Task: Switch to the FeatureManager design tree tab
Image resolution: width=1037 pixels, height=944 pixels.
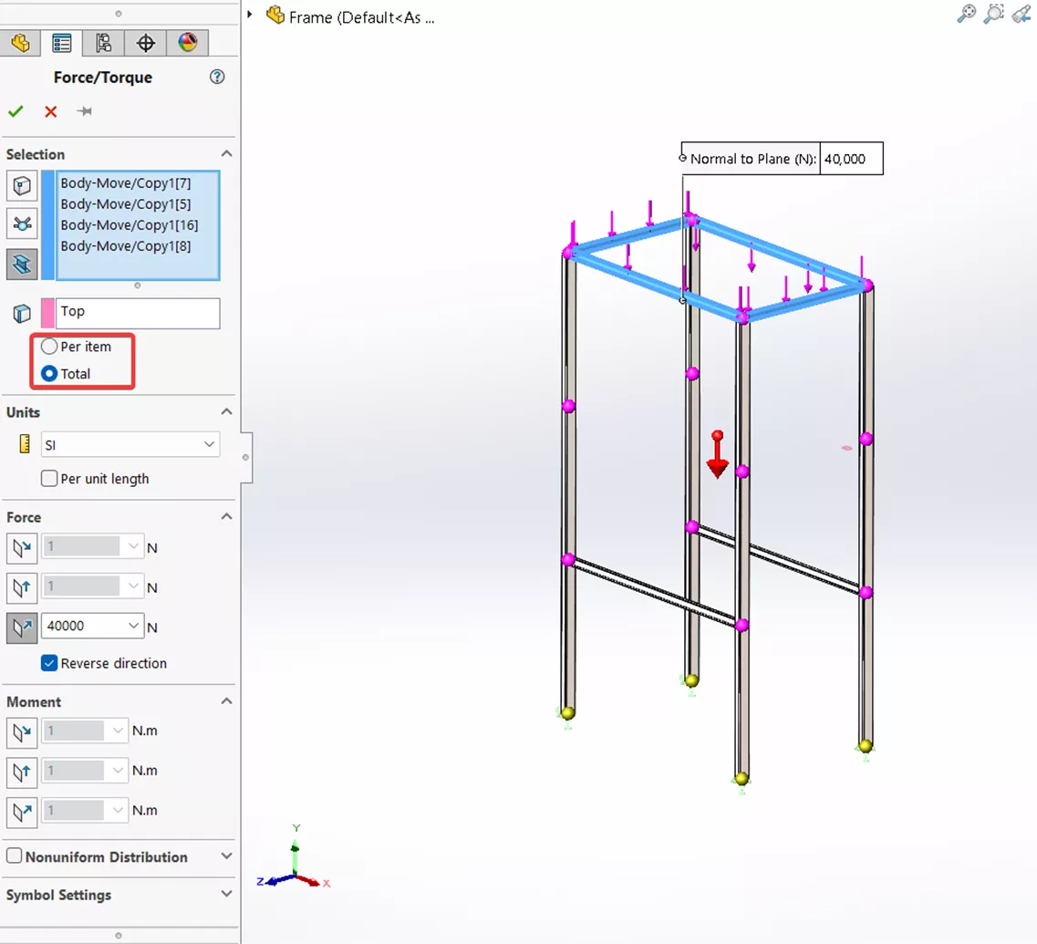Action: (20, 43)
